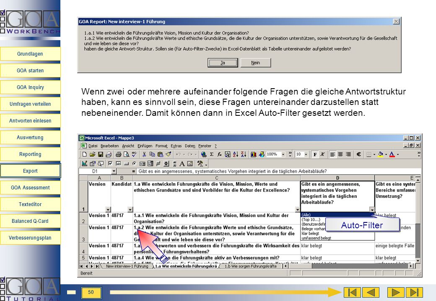Select '(Alle)' in the auto-filter list

click(x=337, y=215)
